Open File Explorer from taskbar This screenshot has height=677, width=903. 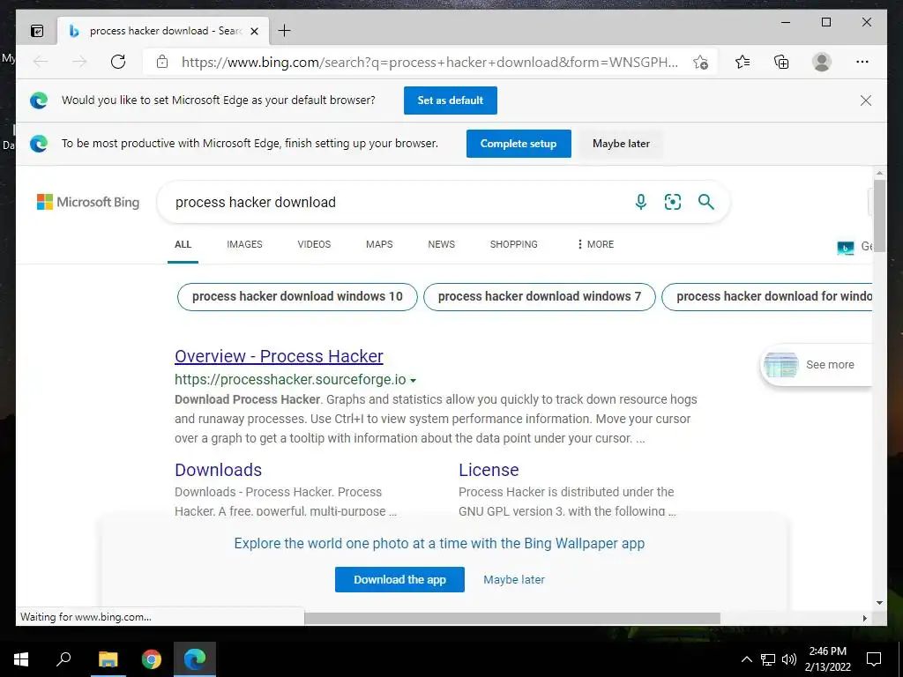click(108, 659)
